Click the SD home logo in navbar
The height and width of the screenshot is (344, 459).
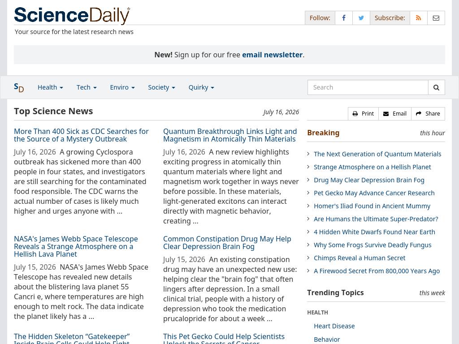click(x=19, y=87)
